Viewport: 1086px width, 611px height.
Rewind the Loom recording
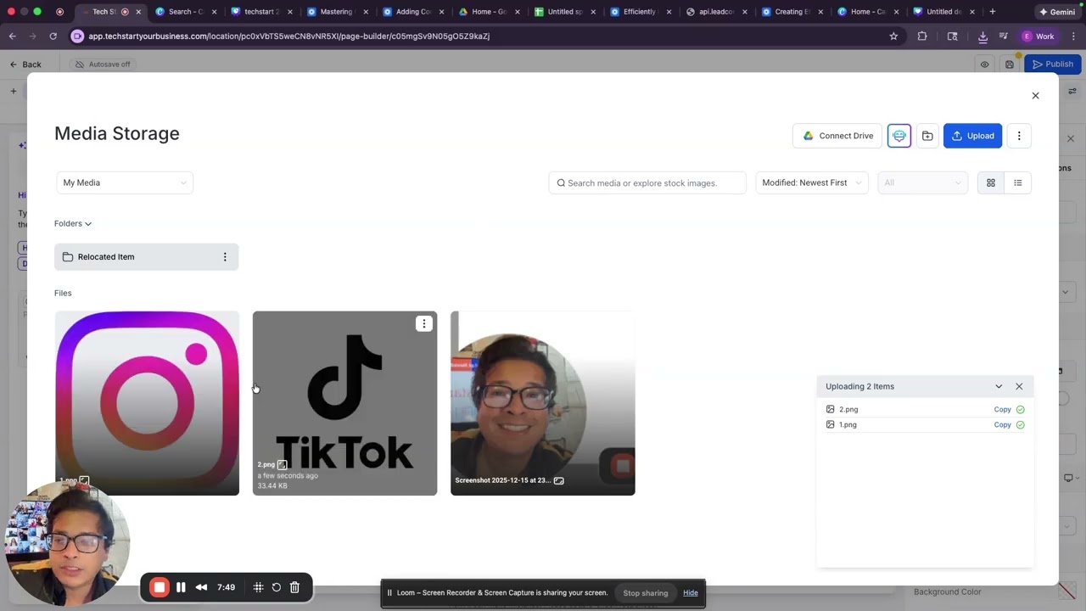coord(201,587)
